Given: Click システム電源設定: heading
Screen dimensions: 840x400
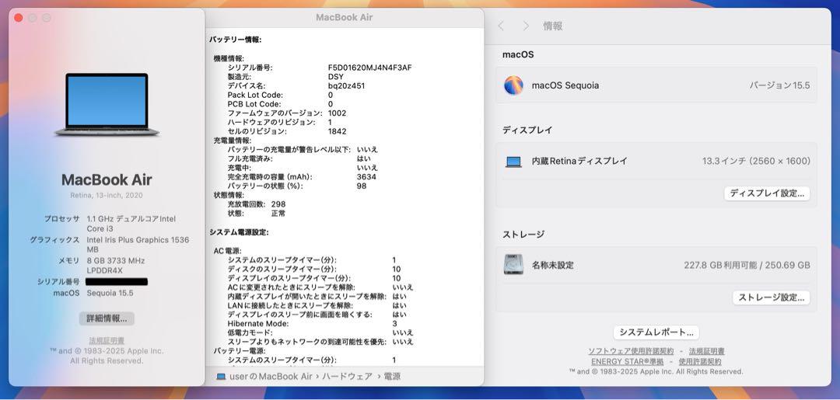Looking at the screenshot, I should 239,232.
